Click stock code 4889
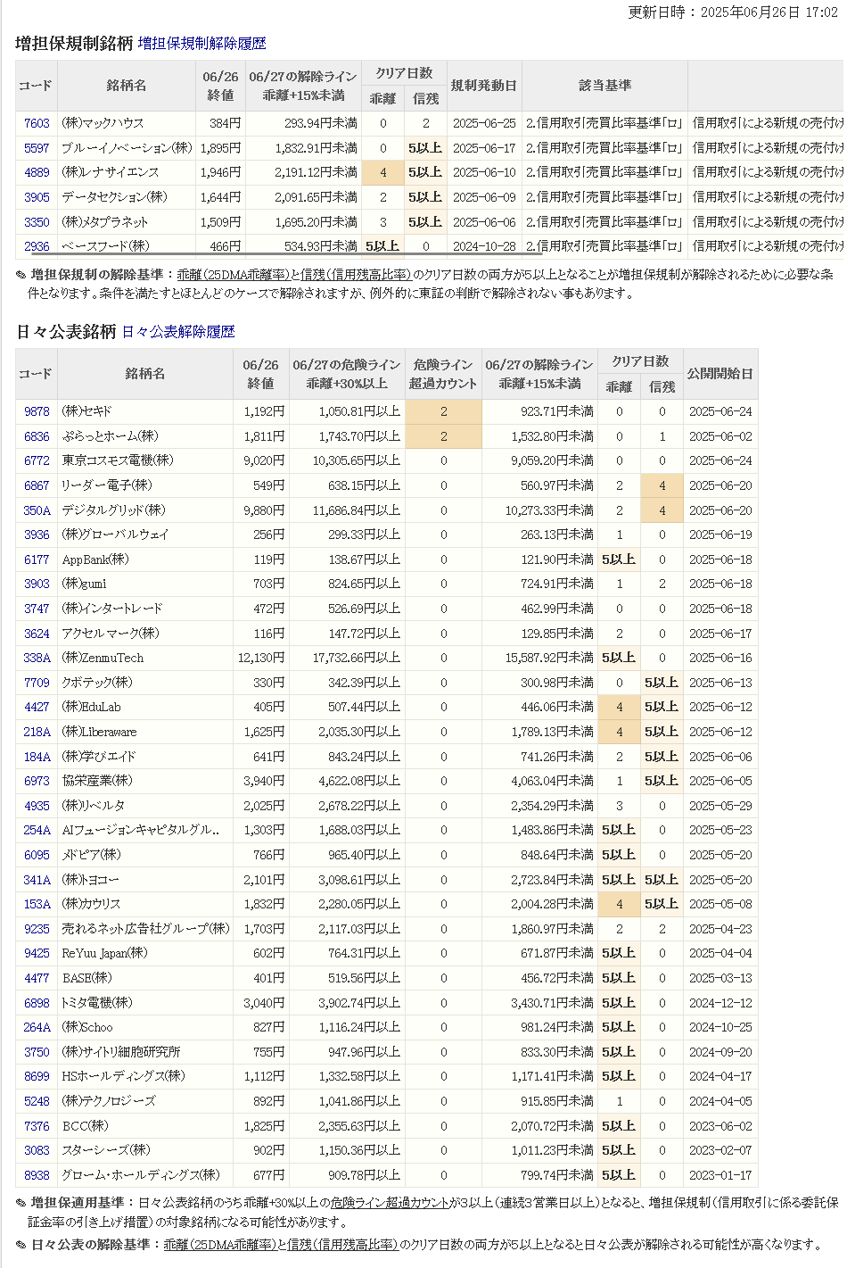 (37, 172)
